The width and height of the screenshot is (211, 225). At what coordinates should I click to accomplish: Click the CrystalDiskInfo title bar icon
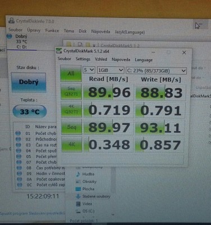coord(12,20)
